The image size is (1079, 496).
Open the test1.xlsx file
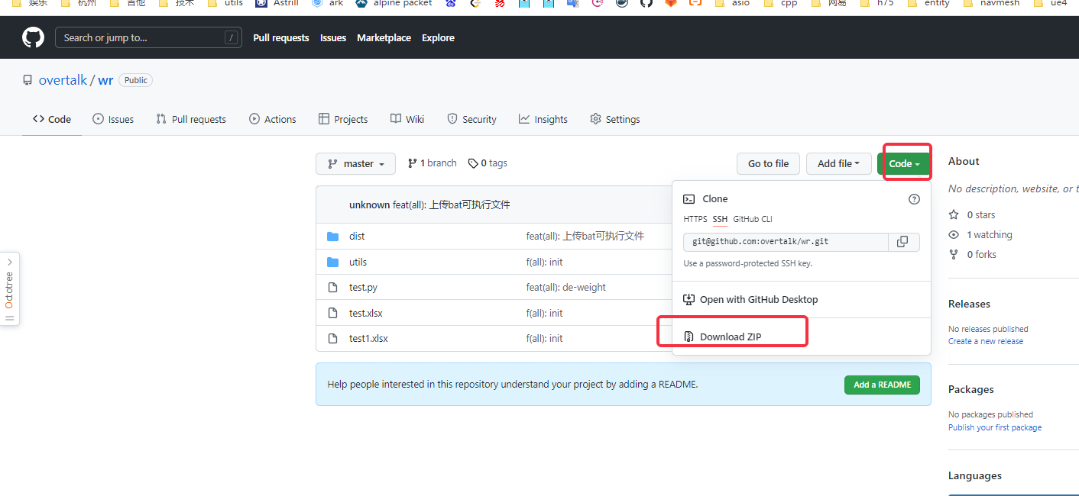(368, 338)
